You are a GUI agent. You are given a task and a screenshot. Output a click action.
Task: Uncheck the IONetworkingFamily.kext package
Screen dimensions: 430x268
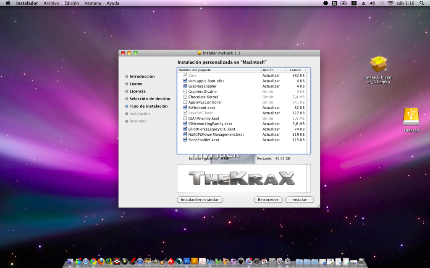click(x=185, y=124)
